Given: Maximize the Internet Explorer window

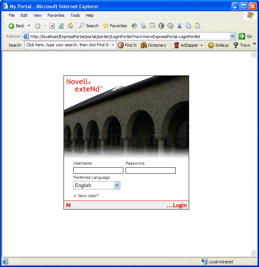Looking at the screenshot, I should coord(244,6).
